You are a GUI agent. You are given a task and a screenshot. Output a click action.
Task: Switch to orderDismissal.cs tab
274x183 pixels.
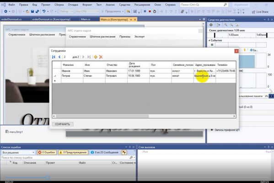[11, 19]
